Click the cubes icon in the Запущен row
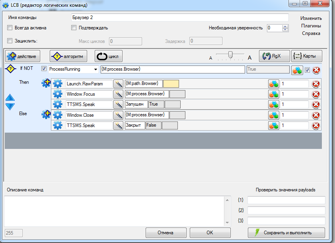 click(274, 104)
